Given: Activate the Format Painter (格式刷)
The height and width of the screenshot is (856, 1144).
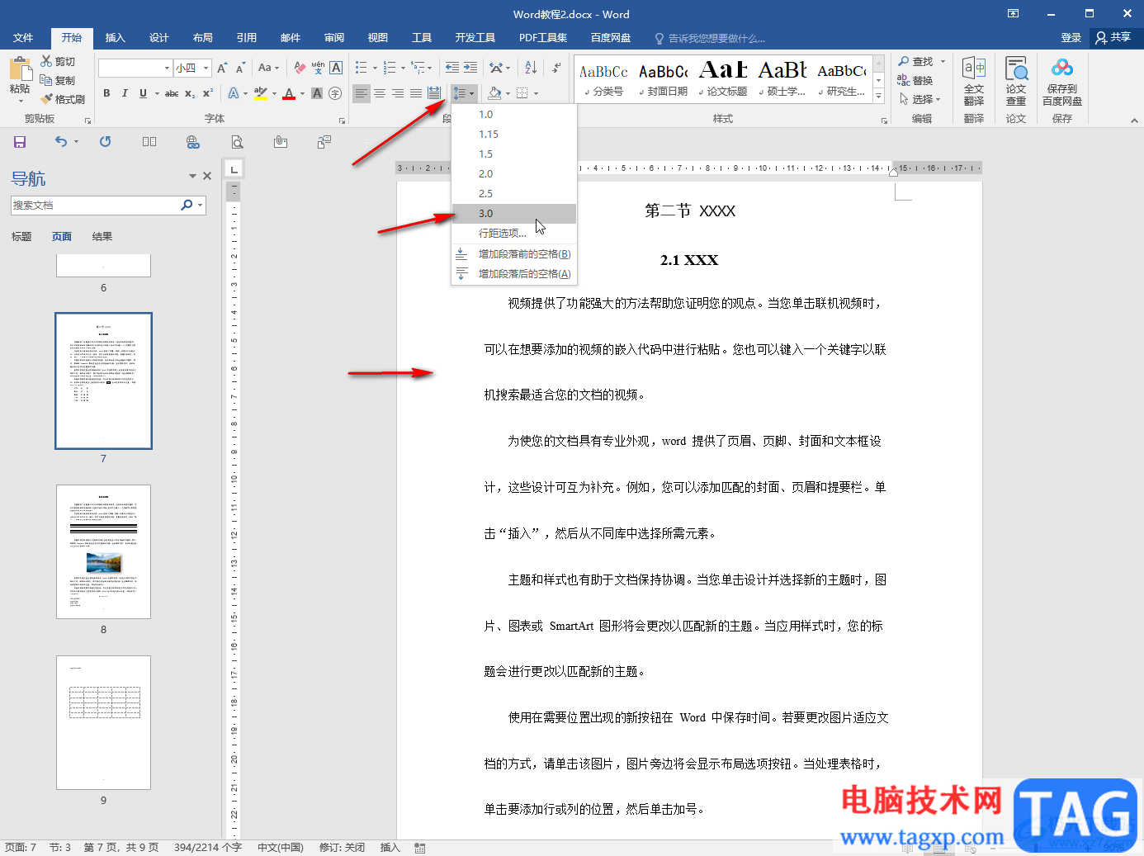Looking at the screenshot, I should tap(63, 99).
